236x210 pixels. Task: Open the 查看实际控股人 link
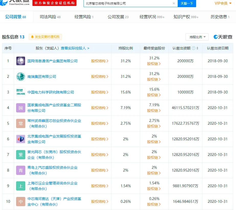click(75, 48)
